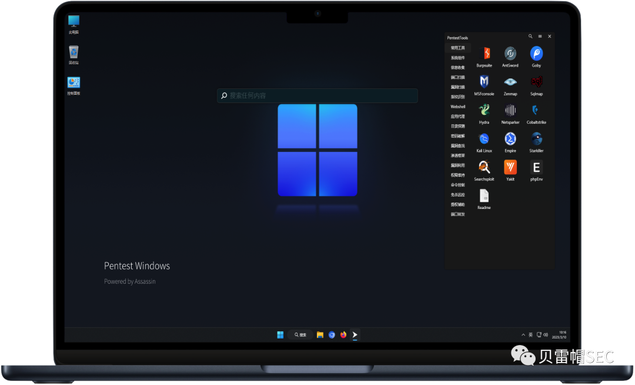Open the 漏洞利用 category
Image resolution: width=635 pixels, height=385 pixels.
tap(457, 165)
